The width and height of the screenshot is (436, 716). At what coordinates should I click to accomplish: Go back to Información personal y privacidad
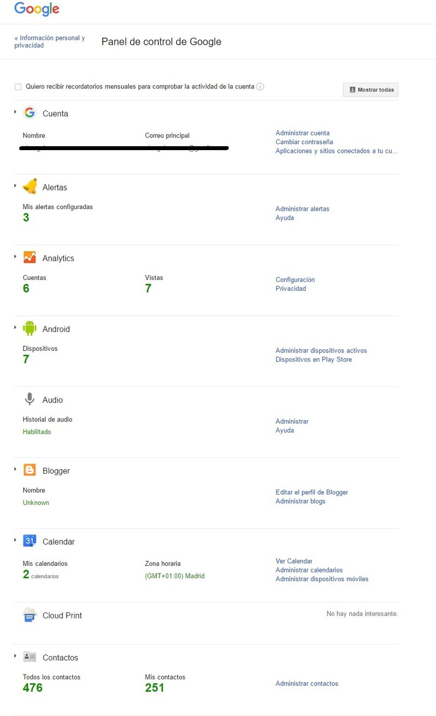coord(50,42)
